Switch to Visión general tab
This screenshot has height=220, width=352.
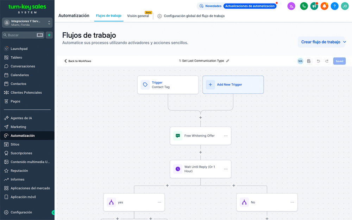pyautogui.click(x=138, y=16)
